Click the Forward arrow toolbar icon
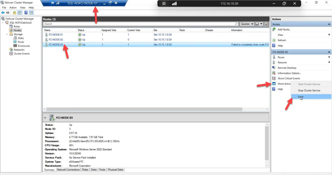The width and height of the screenshot is (332, 175). [x=8, y=13]
